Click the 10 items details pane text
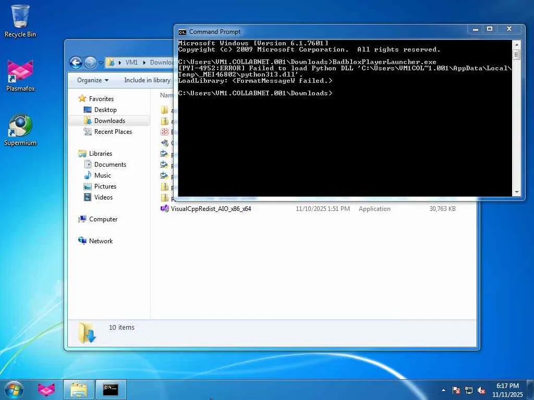This screenshot has width=534, height=400. click(x=122, y=328)
